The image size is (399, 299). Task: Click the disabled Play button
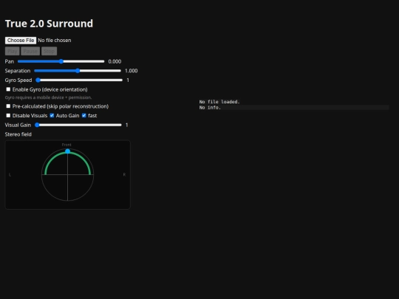(13, 51)
